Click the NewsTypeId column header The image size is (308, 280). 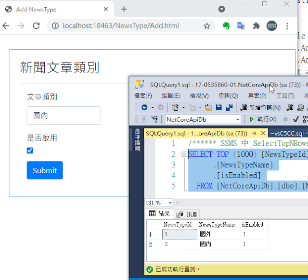pyautogui.click(x=180, y=225)
